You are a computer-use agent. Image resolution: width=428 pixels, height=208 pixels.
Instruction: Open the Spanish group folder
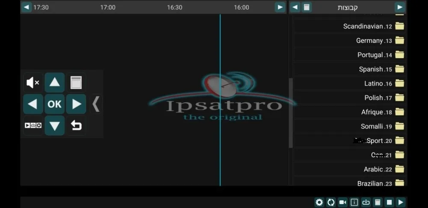[x=349, y=69]
